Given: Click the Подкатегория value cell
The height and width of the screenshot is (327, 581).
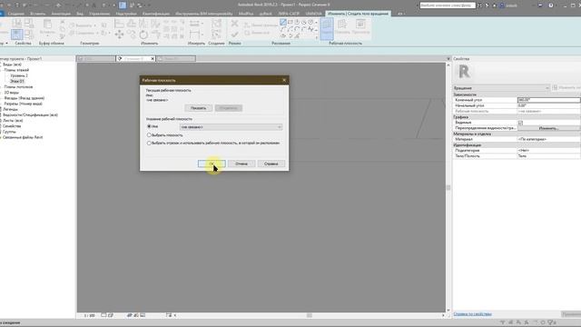Looking at the screenshot, I should [548, 151].
